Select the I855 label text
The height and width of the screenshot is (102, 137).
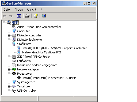(x=15, y=23)
